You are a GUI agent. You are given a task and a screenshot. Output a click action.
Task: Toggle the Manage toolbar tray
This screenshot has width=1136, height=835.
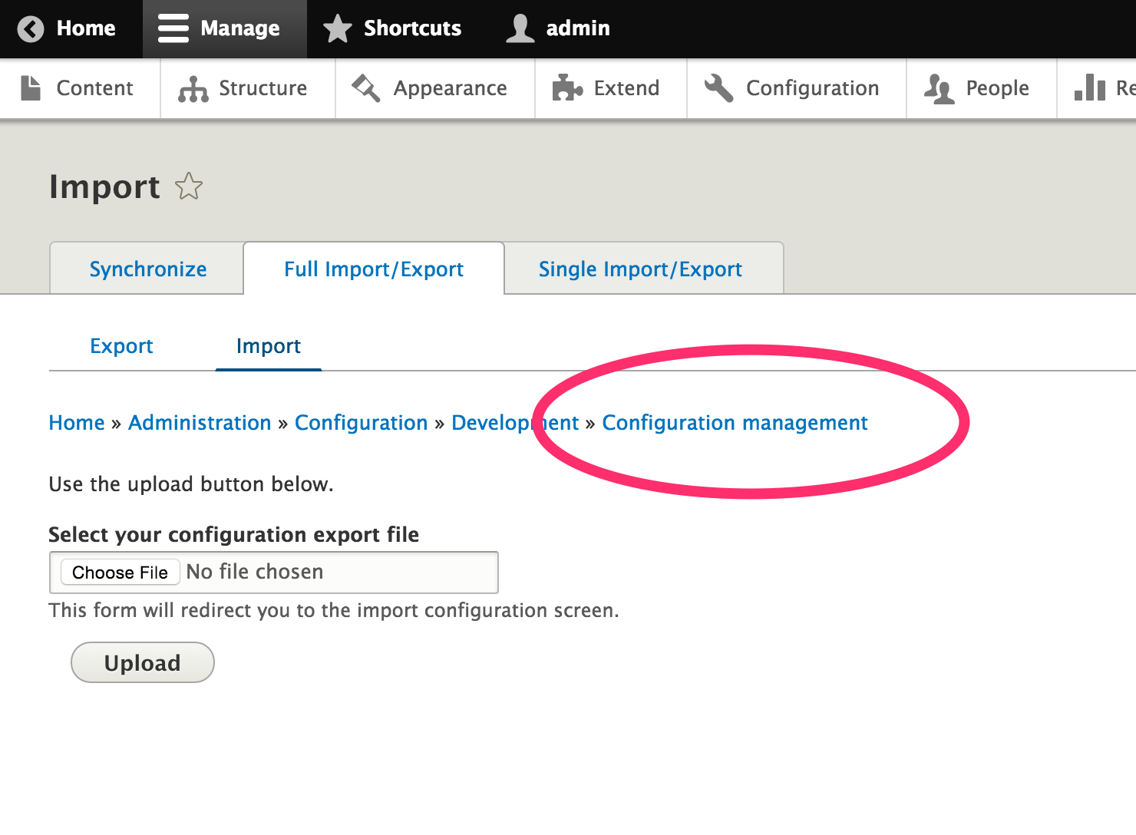click(225, 29)
